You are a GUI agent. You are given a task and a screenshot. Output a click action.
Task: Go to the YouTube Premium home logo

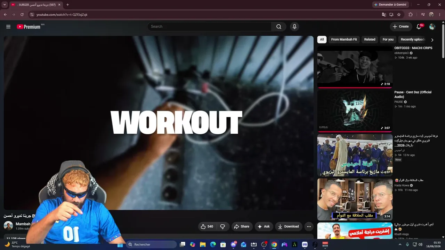(29, 27)
